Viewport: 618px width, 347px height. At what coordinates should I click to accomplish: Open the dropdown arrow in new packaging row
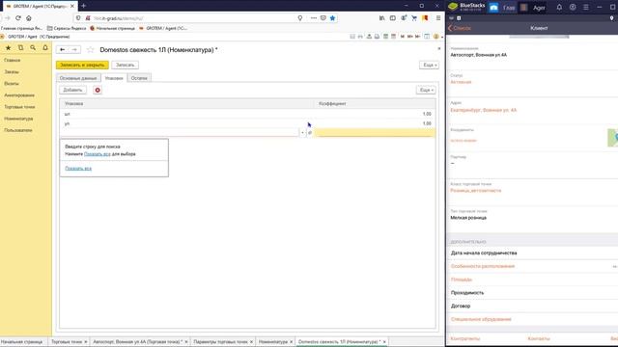pyautogui.click(x=302, y=133)
